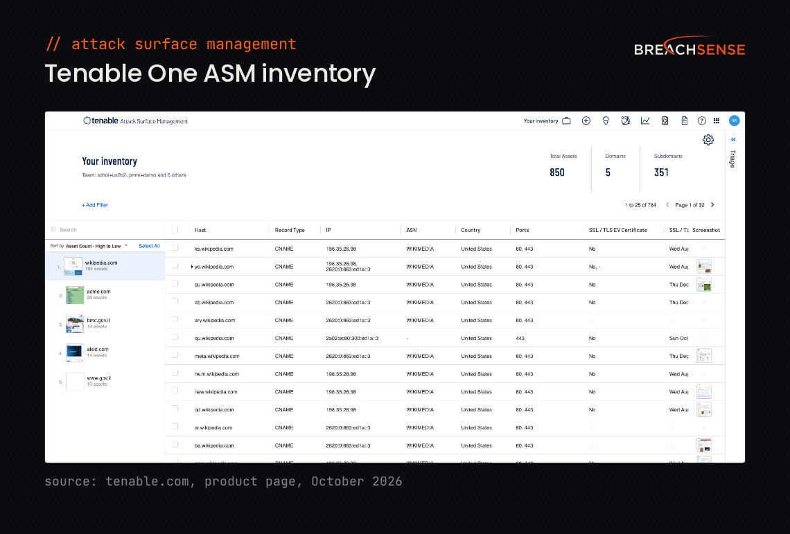This screenshot has height=534, width=790.
Task: Open the globe map view icon
Action: 625,121
